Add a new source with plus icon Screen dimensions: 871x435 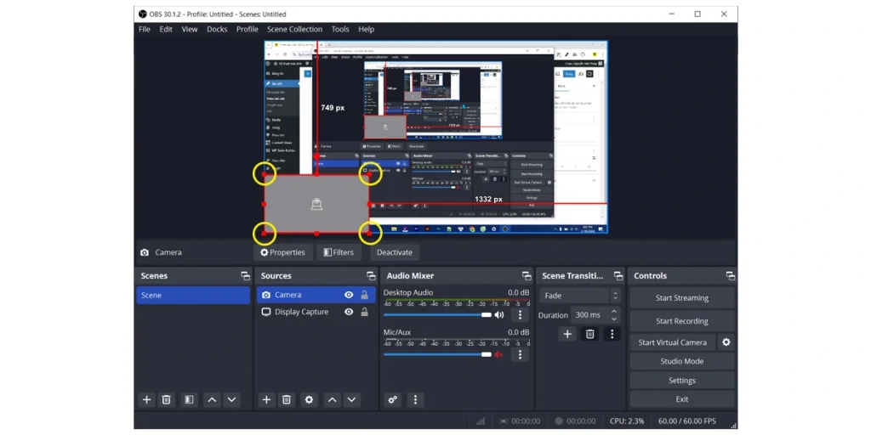coord(266,399)
